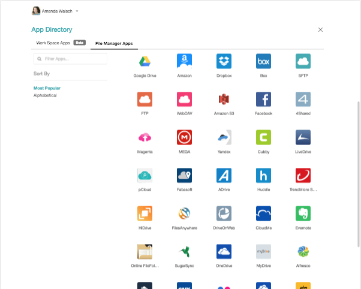Switch to File Manager Apps tab
This screenshot has width=361, height=289.
[x=114, y=44]
